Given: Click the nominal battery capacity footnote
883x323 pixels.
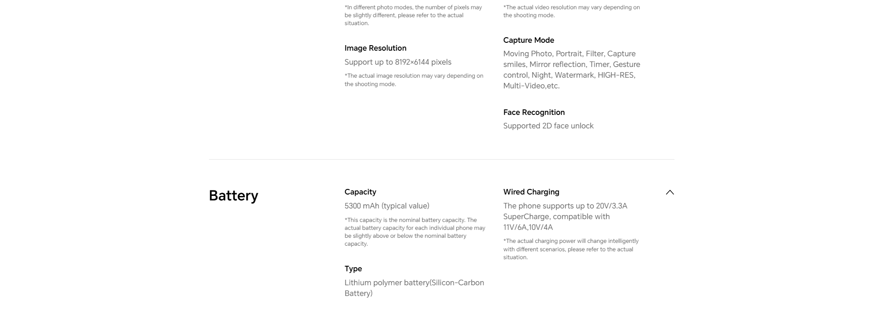Looking at the screenshot, I should point(415,232).
